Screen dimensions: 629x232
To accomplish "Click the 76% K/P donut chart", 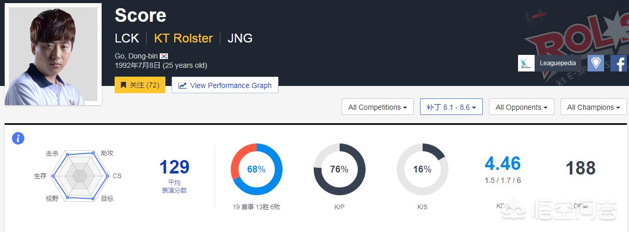I will click(339, 169).
